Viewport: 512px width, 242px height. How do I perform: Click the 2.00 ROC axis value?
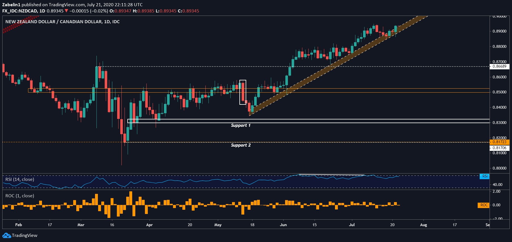(496, 192)
